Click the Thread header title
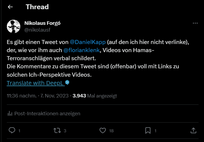The width and height of the screenshot is (204, 142). 37,7
